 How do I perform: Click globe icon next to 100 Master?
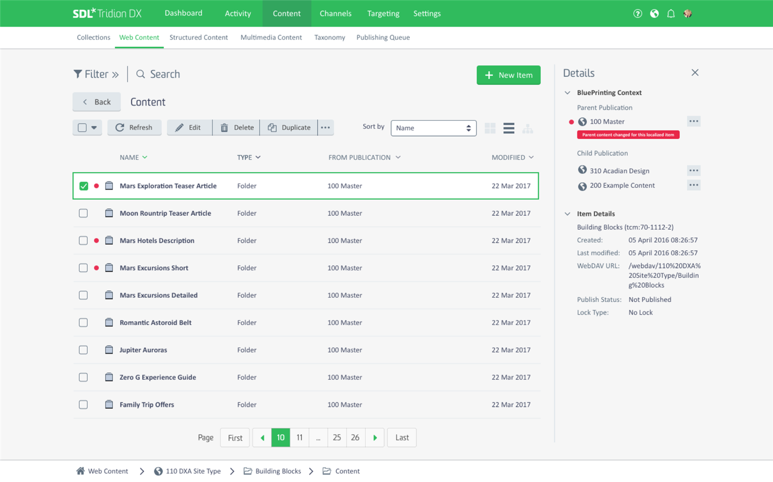click(x=583, y=122)
